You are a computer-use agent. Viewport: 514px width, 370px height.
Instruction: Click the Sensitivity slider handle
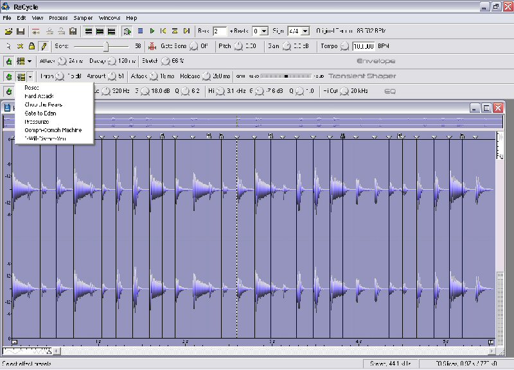coord(107,46)
